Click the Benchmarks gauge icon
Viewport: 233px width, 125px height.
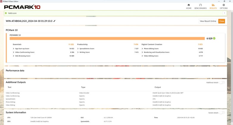(201, 5)
